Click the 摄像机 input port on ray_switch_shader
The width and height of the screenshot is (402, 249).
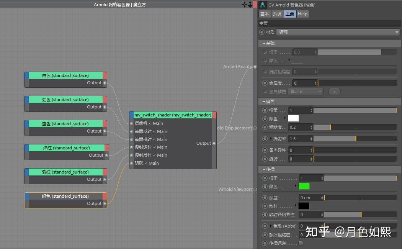[x=131, y=123]
